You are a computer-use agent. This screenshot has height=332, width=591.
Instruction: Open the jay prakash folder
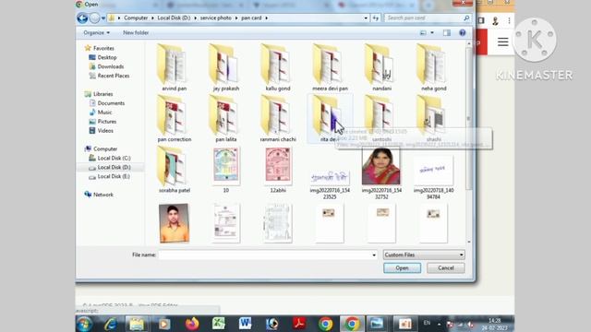[x=225, y=67]
